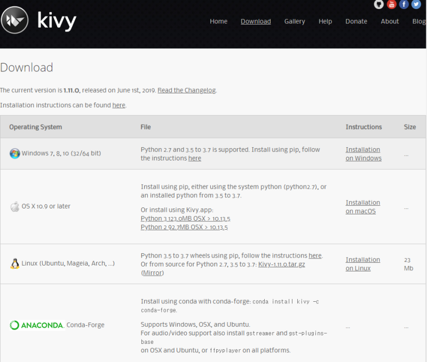Open Kivy's GitHub profile icon

click(x=378, y=5)
